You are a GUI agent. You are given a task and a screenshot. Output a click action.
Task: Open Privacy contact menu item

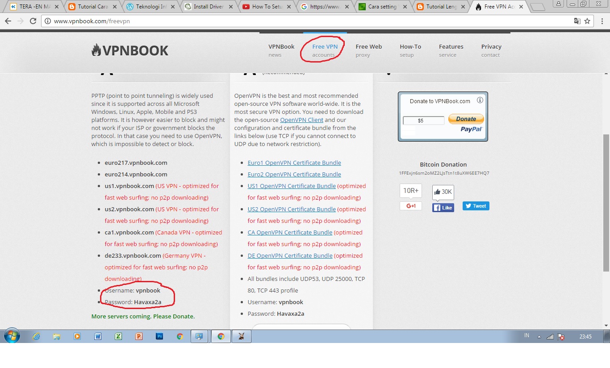coord(491,50)
